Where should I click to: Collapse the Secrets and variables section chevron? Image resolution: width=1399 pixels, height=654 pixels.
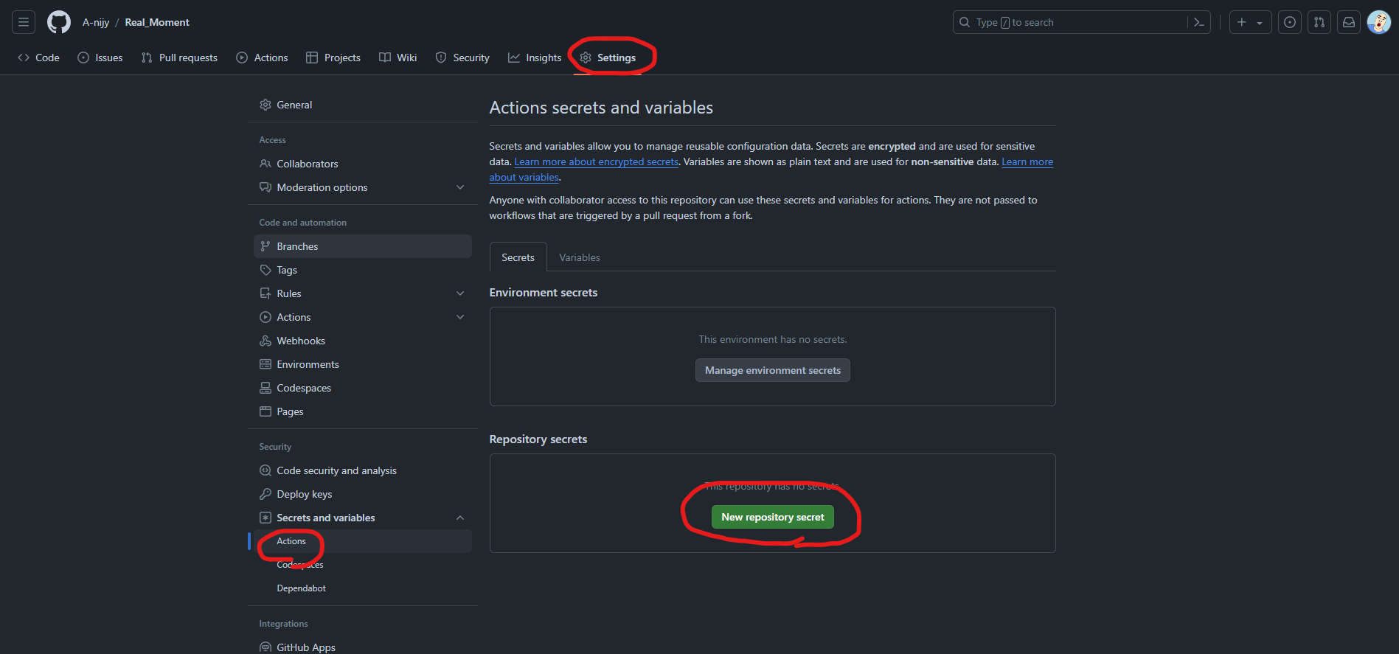(460, 518)
